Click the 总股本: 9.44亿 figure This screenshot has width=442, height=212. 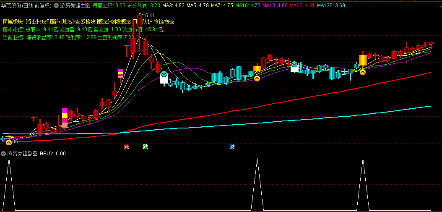point(42,29)
